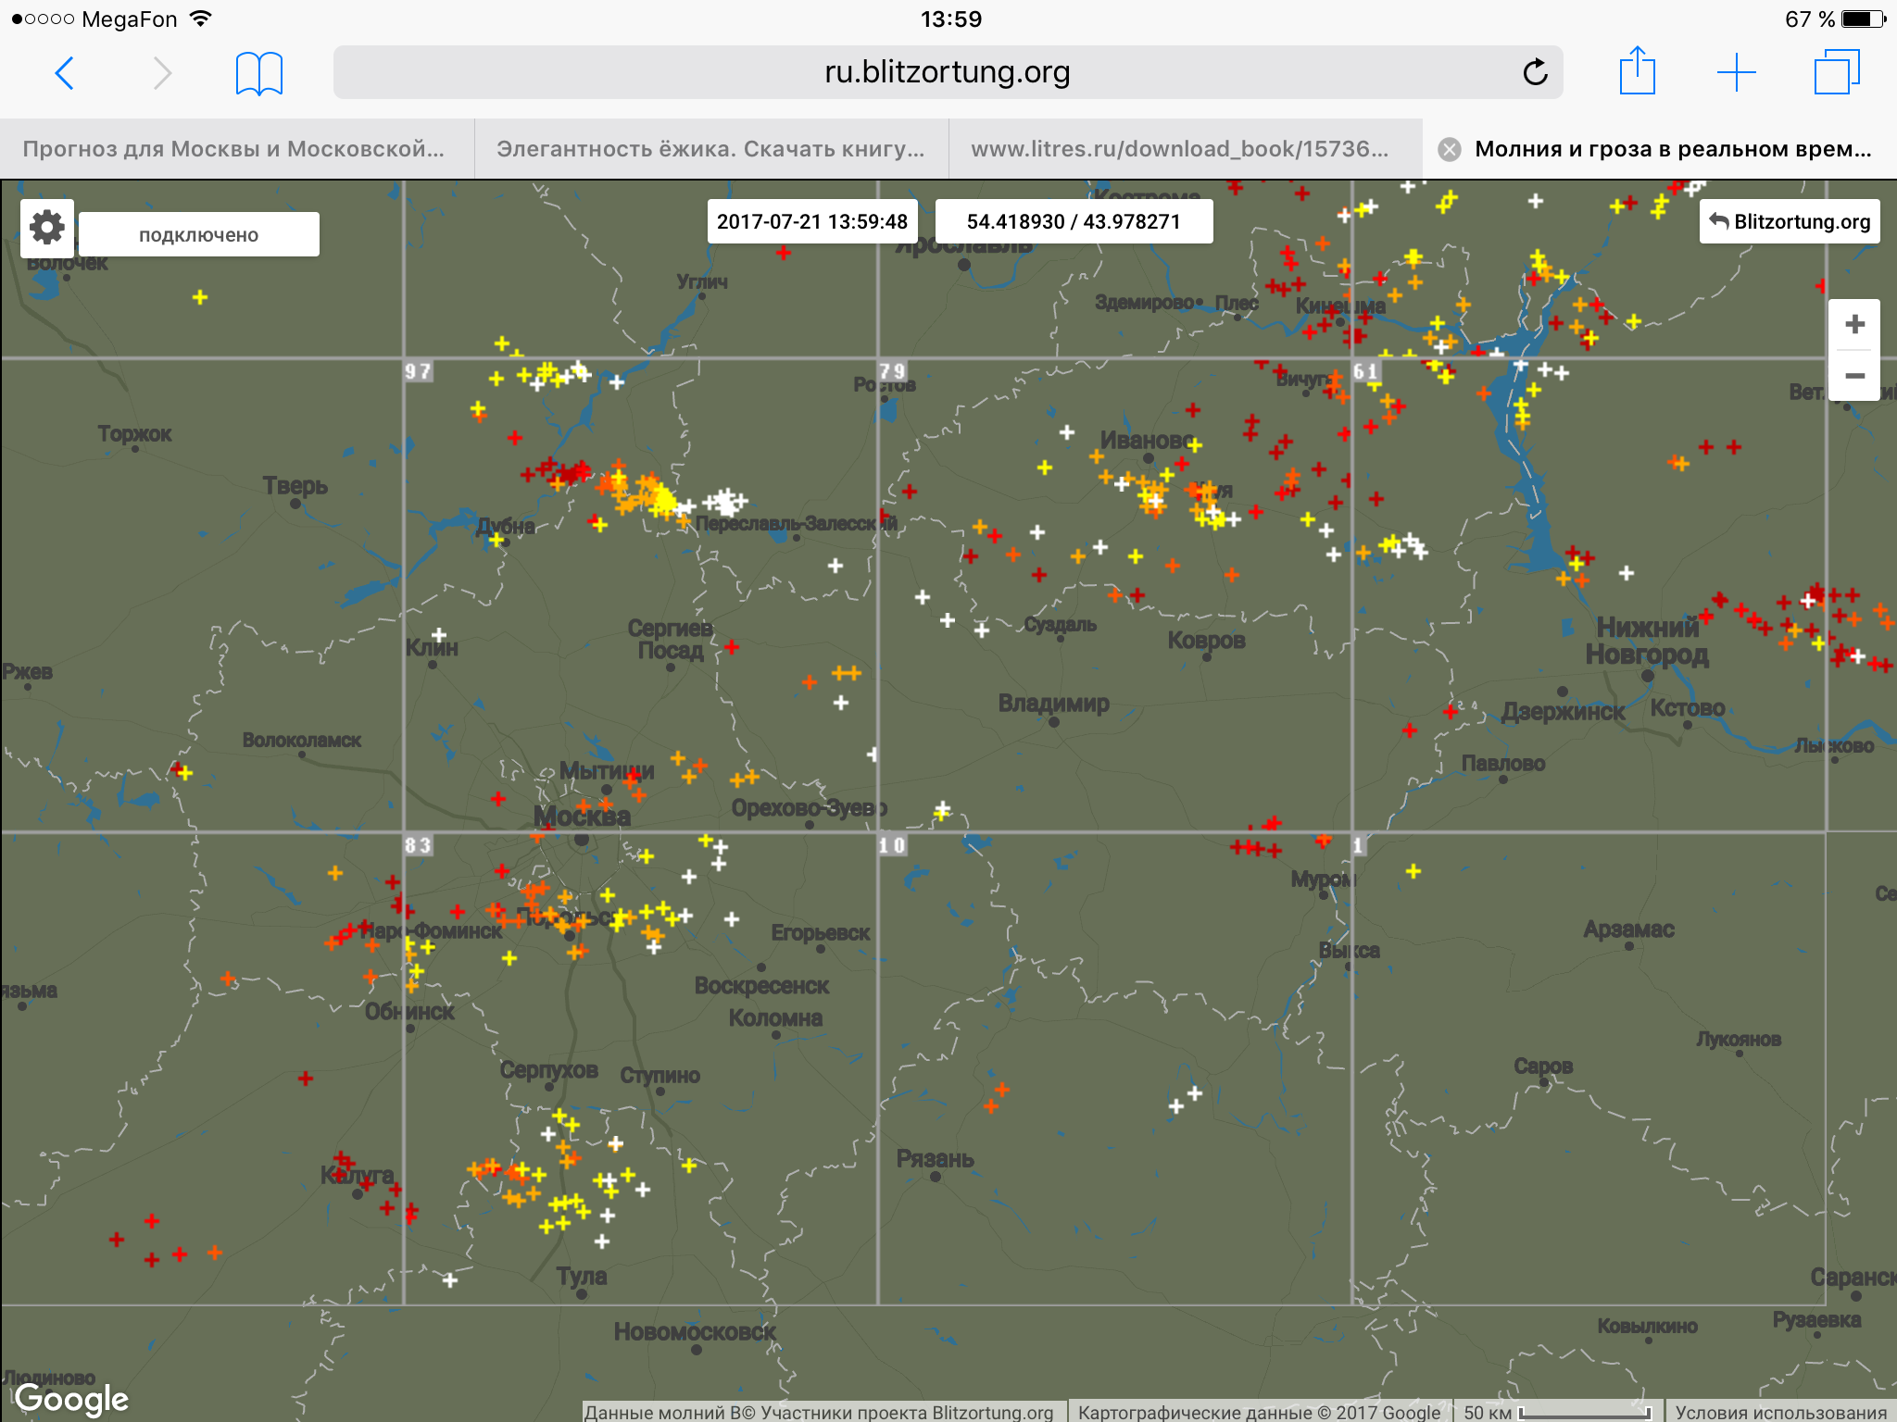The height and width of the screenshot is (1422, 1897).
Task: Click the timestamp 2017-07-21 13:59:48 box
Action: point(812,222)
